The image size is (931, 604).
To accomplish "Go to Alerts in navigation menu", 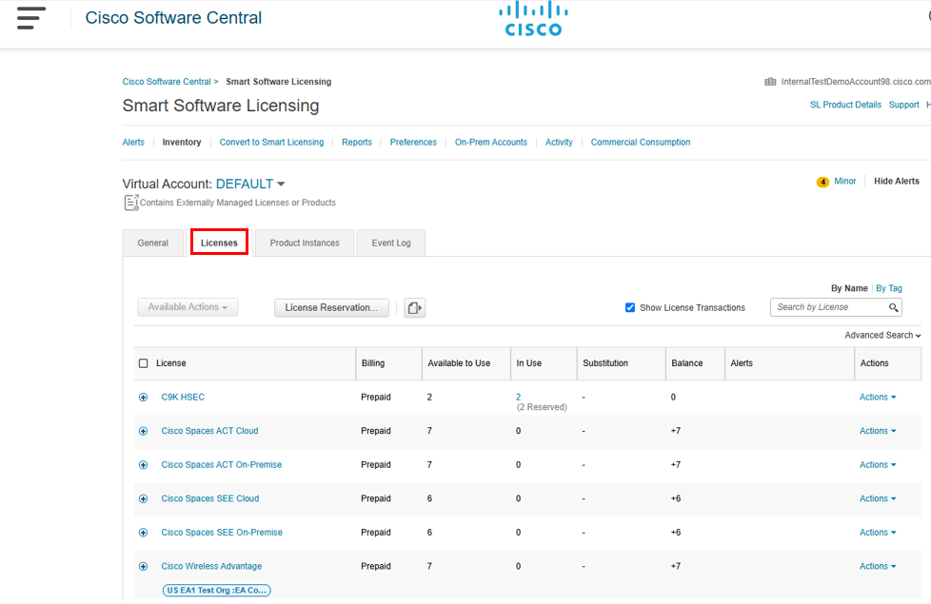I will point(133,143).
